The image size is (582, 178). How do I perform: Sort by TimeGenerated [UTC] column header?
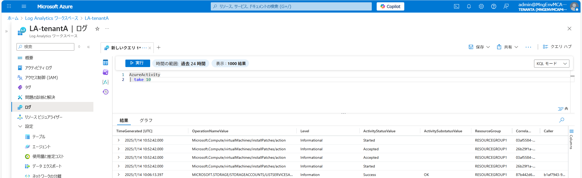[x=134, y=131]
